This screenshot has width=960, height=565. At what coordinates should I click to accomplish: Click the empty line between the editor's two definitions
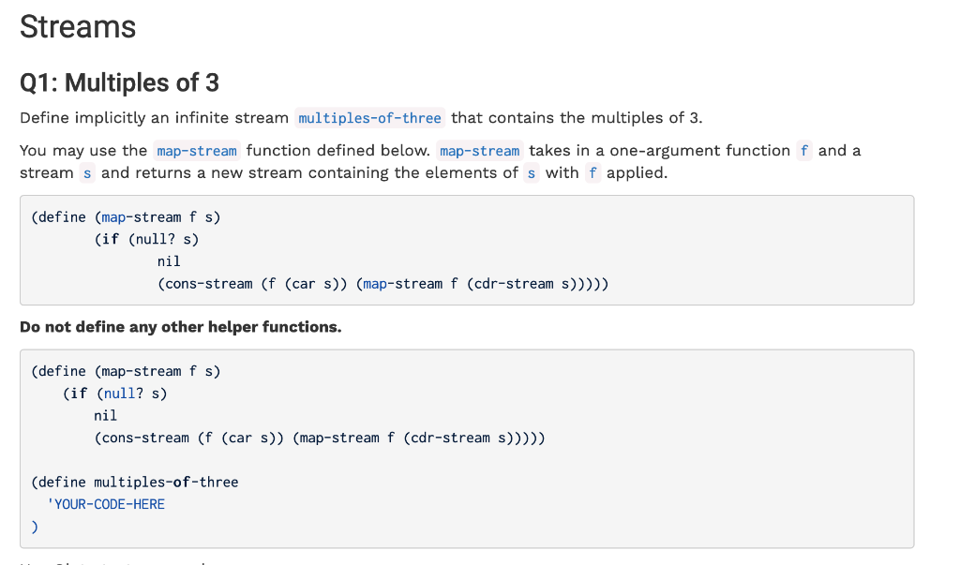pyautogui.click(x=467, y=460)
